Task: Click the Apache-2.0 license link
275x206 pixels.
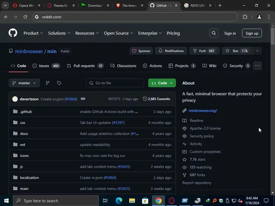Action: pos(205,128)
